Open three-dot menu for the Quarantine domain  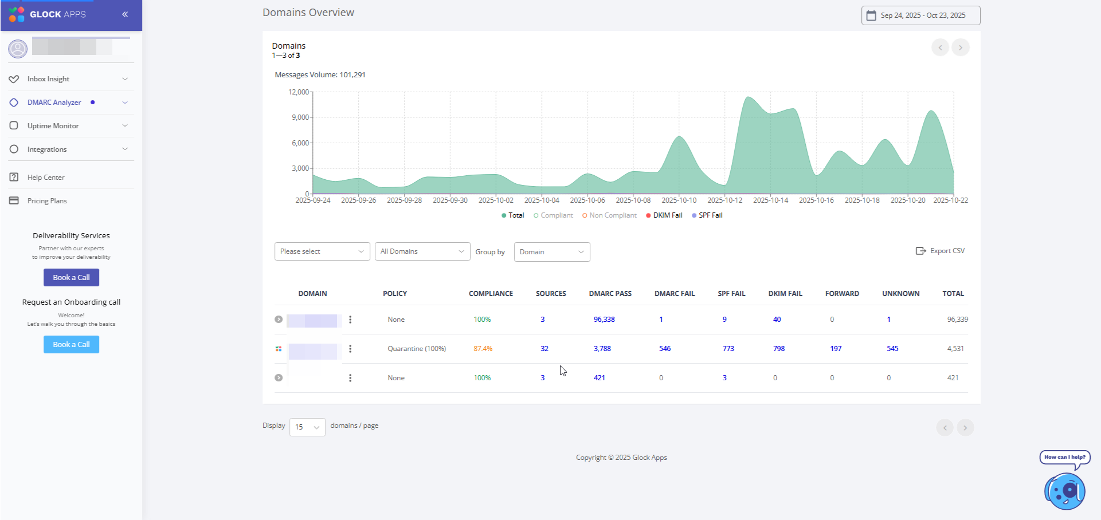pos(350,349)
